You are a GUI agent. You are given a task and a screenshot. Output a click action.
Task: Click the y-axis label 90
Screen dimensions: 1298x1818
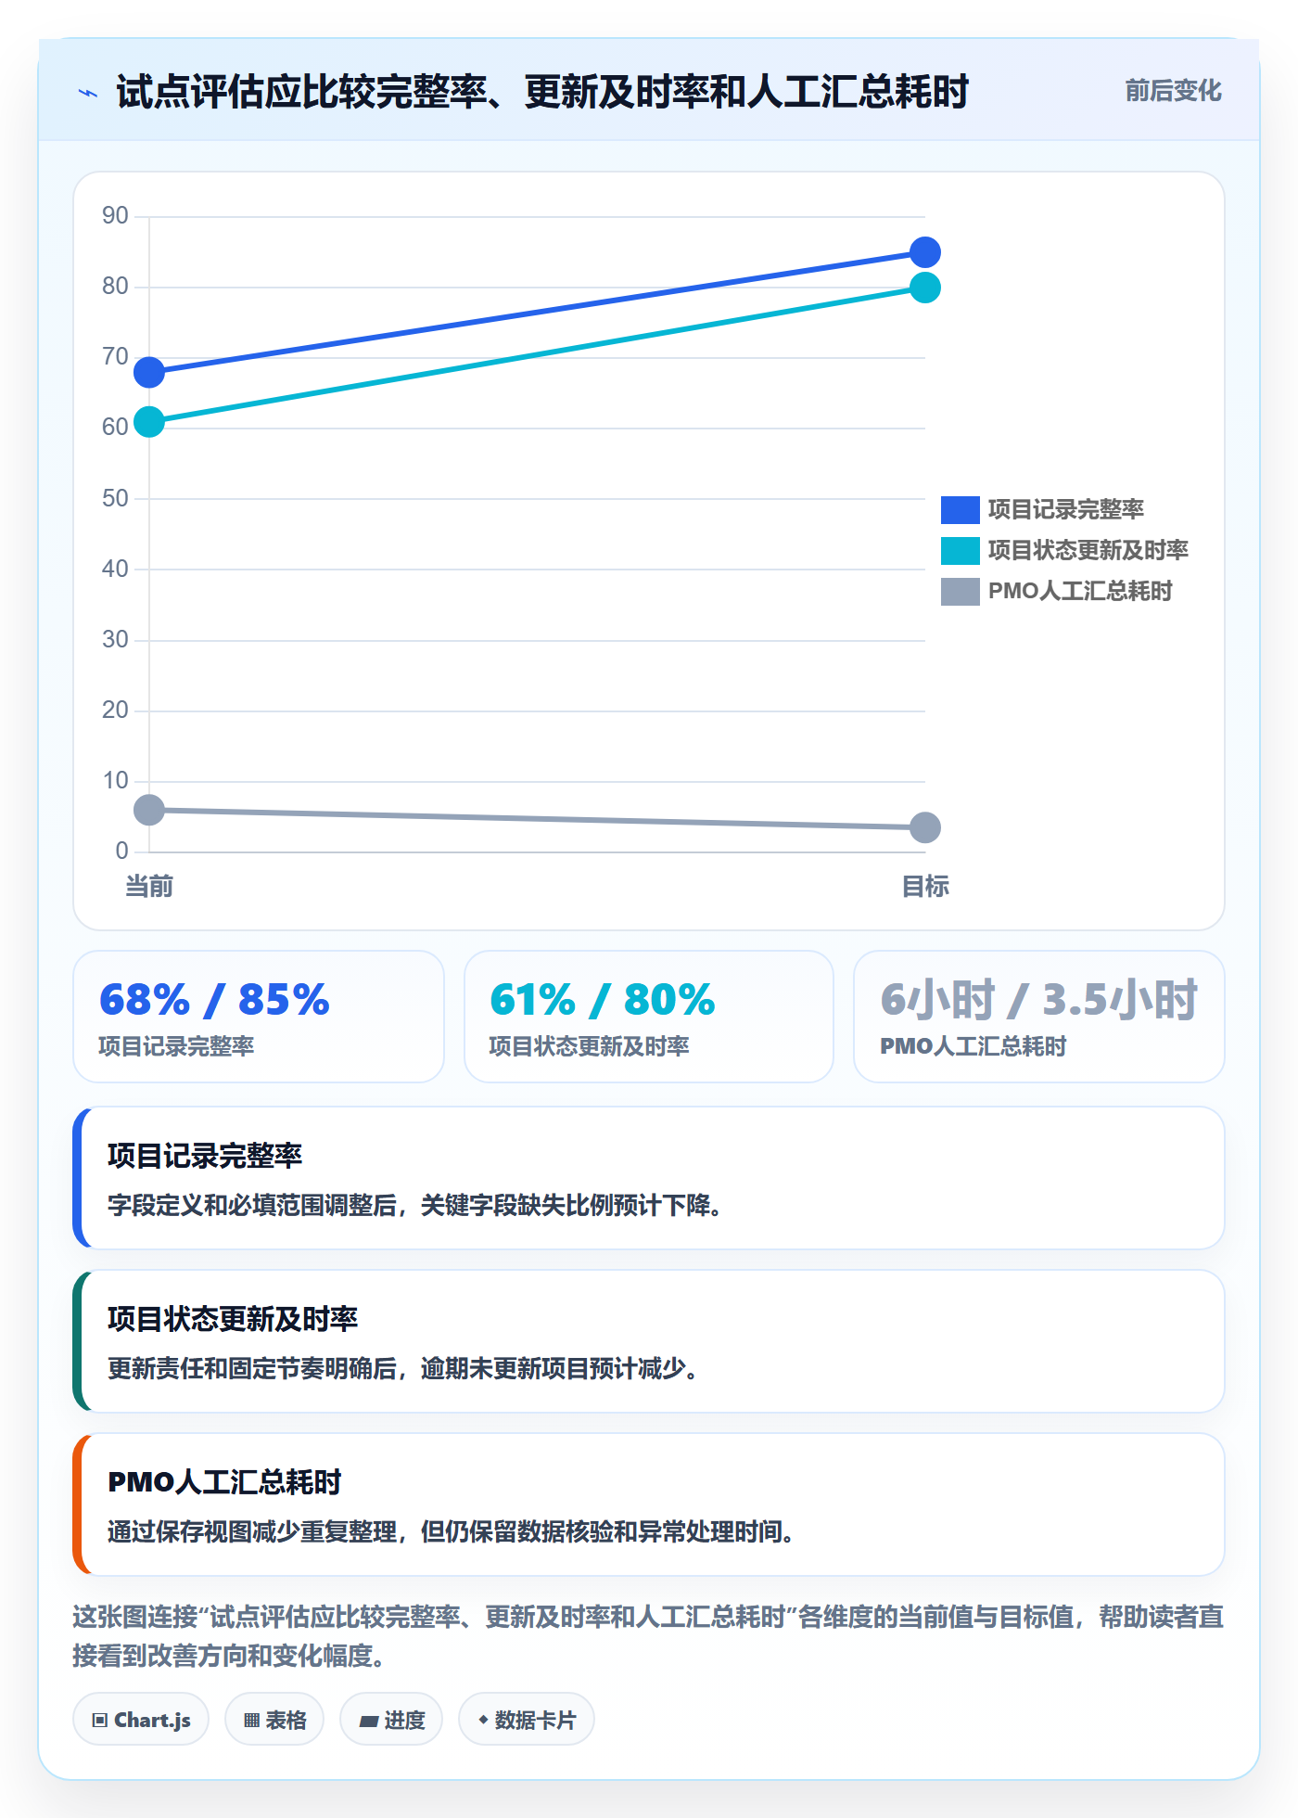tap(115, 215)
